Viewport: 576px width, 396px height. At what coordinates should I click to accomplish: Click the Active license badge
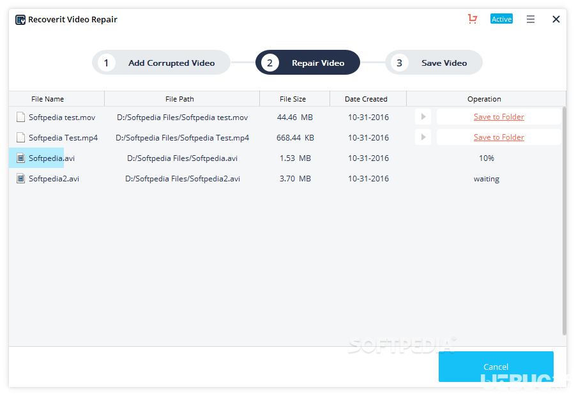[501, 19]
